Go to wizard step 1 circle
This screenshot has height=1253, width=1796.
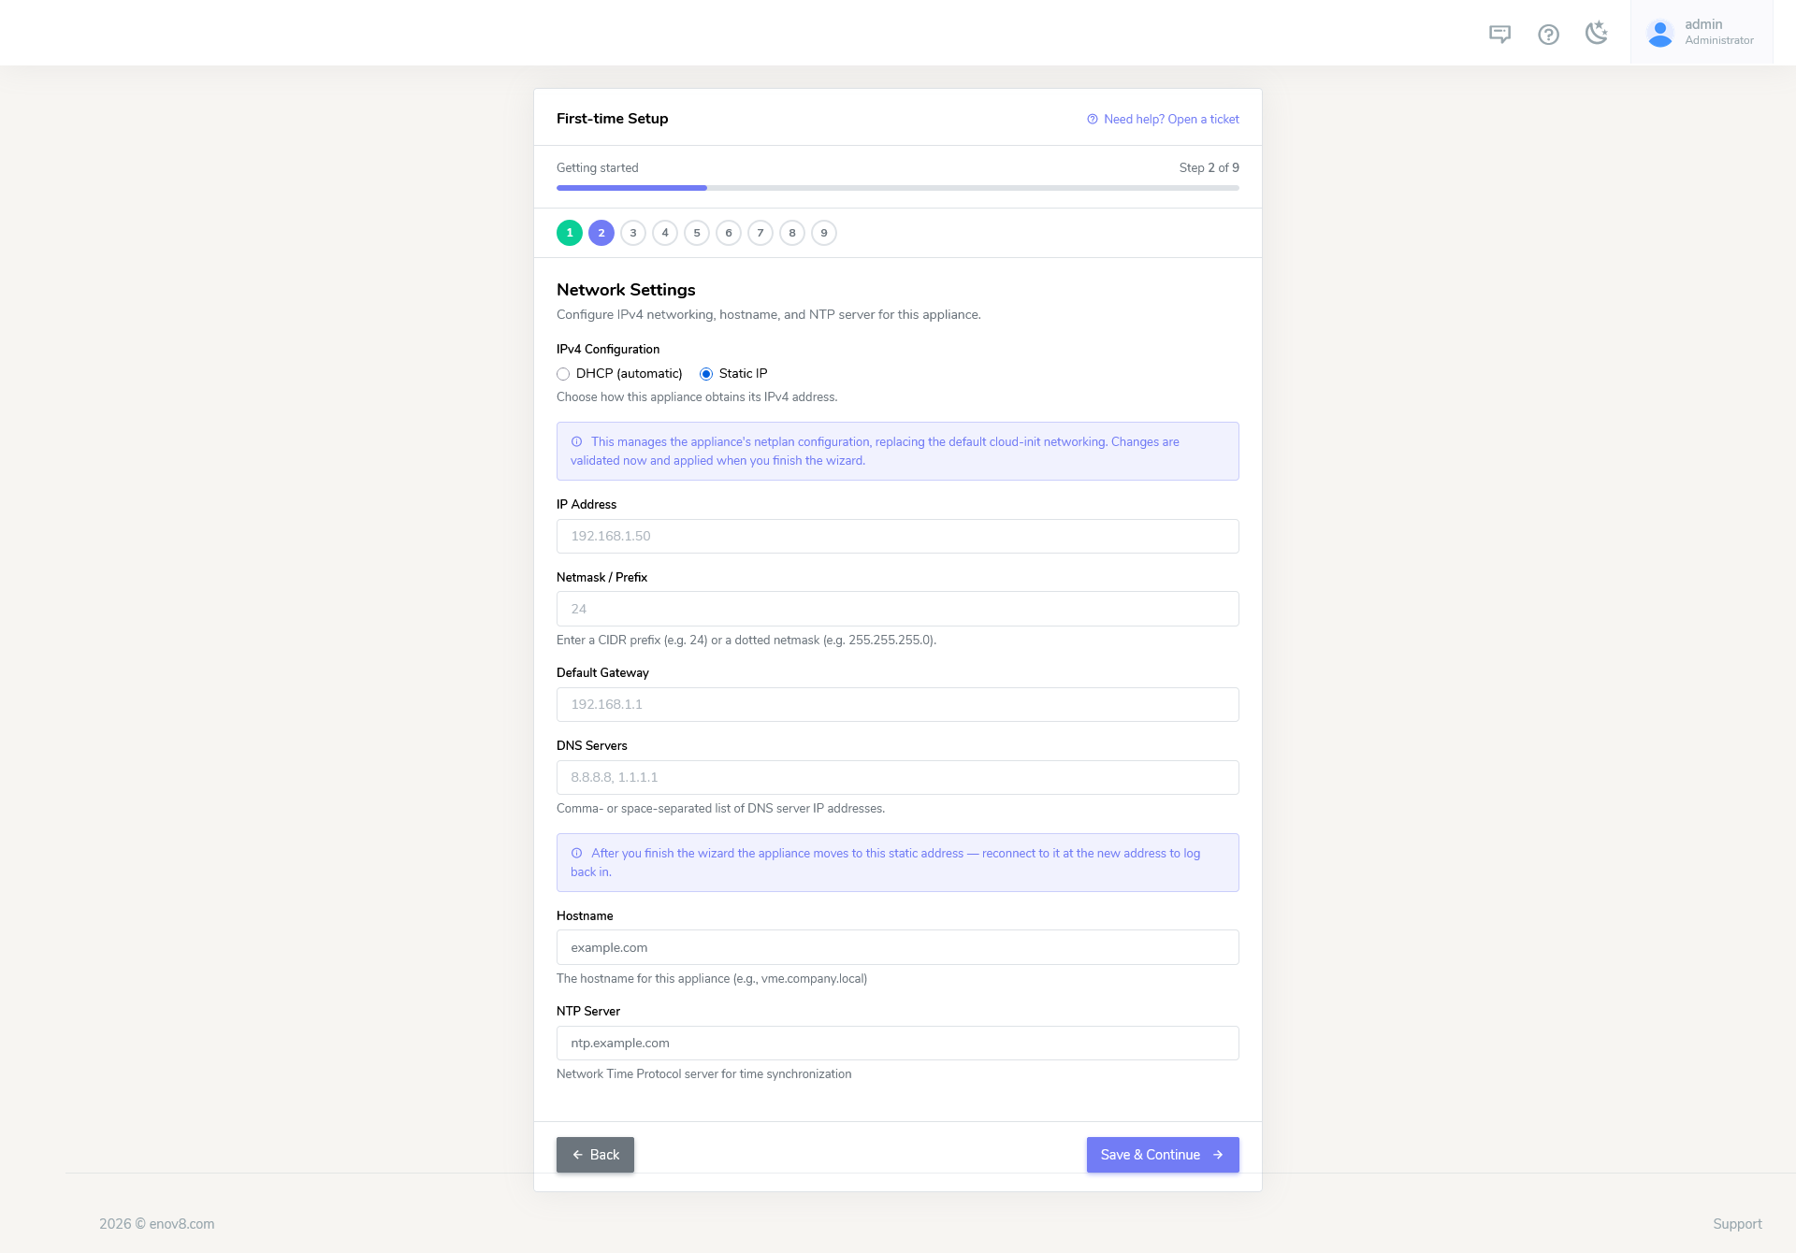point(570,233)
